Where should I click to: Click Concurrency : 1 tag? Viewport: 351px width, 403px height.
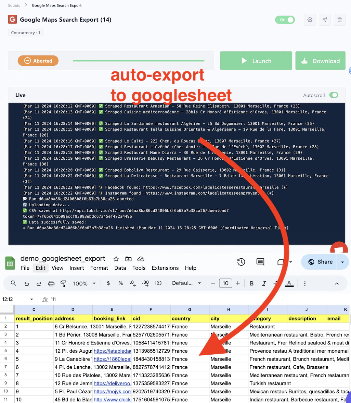[26, 33]
